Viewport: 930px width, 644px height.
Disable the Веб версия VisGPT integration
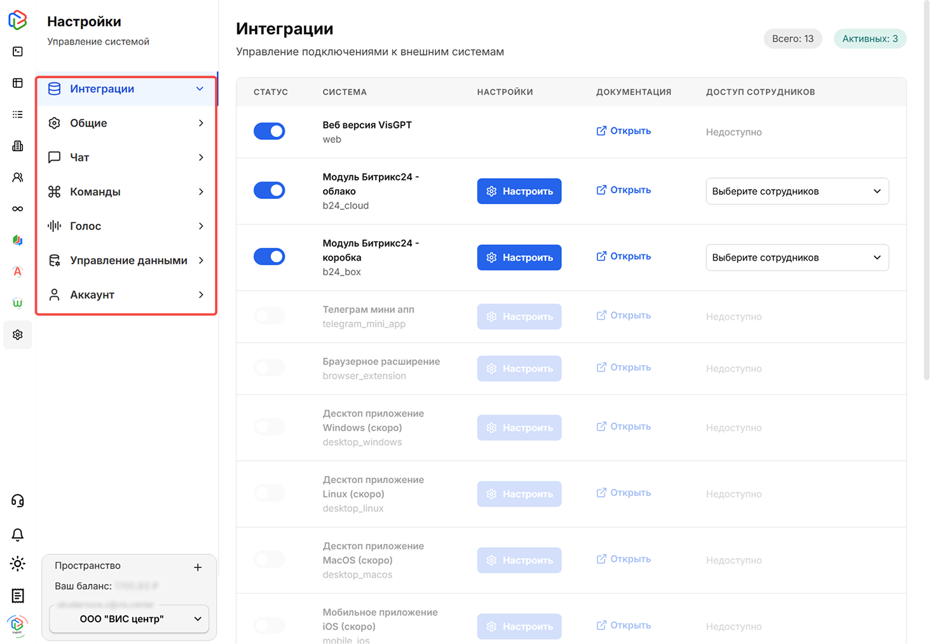click(270, 131)
